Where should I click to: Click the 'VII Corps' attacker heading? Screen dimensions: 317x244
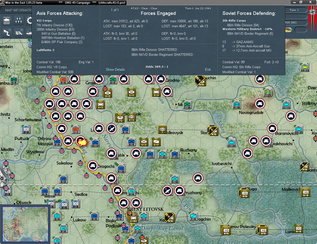pos(44,20)
